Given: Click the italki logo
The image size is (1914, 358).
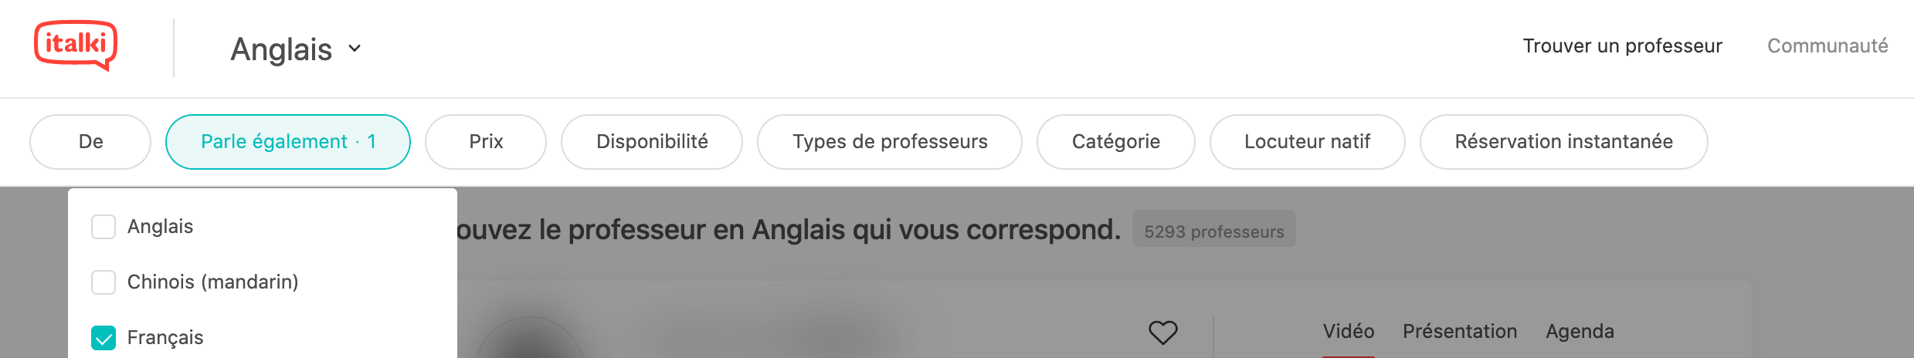Looking at the screenshot, I should coord(76,46).
